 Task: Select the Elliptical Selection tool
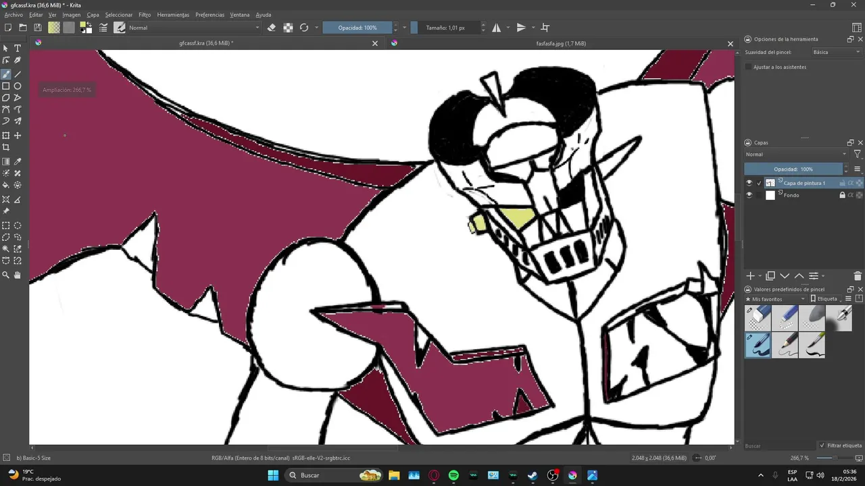(x=18, y=226)
